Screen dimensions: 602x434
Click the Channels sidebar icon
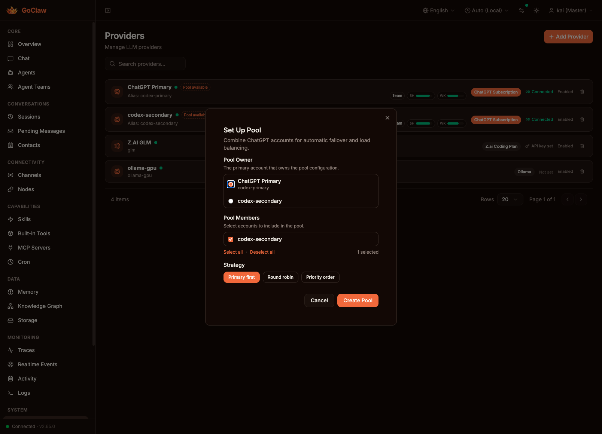click(x=10, y=175)
